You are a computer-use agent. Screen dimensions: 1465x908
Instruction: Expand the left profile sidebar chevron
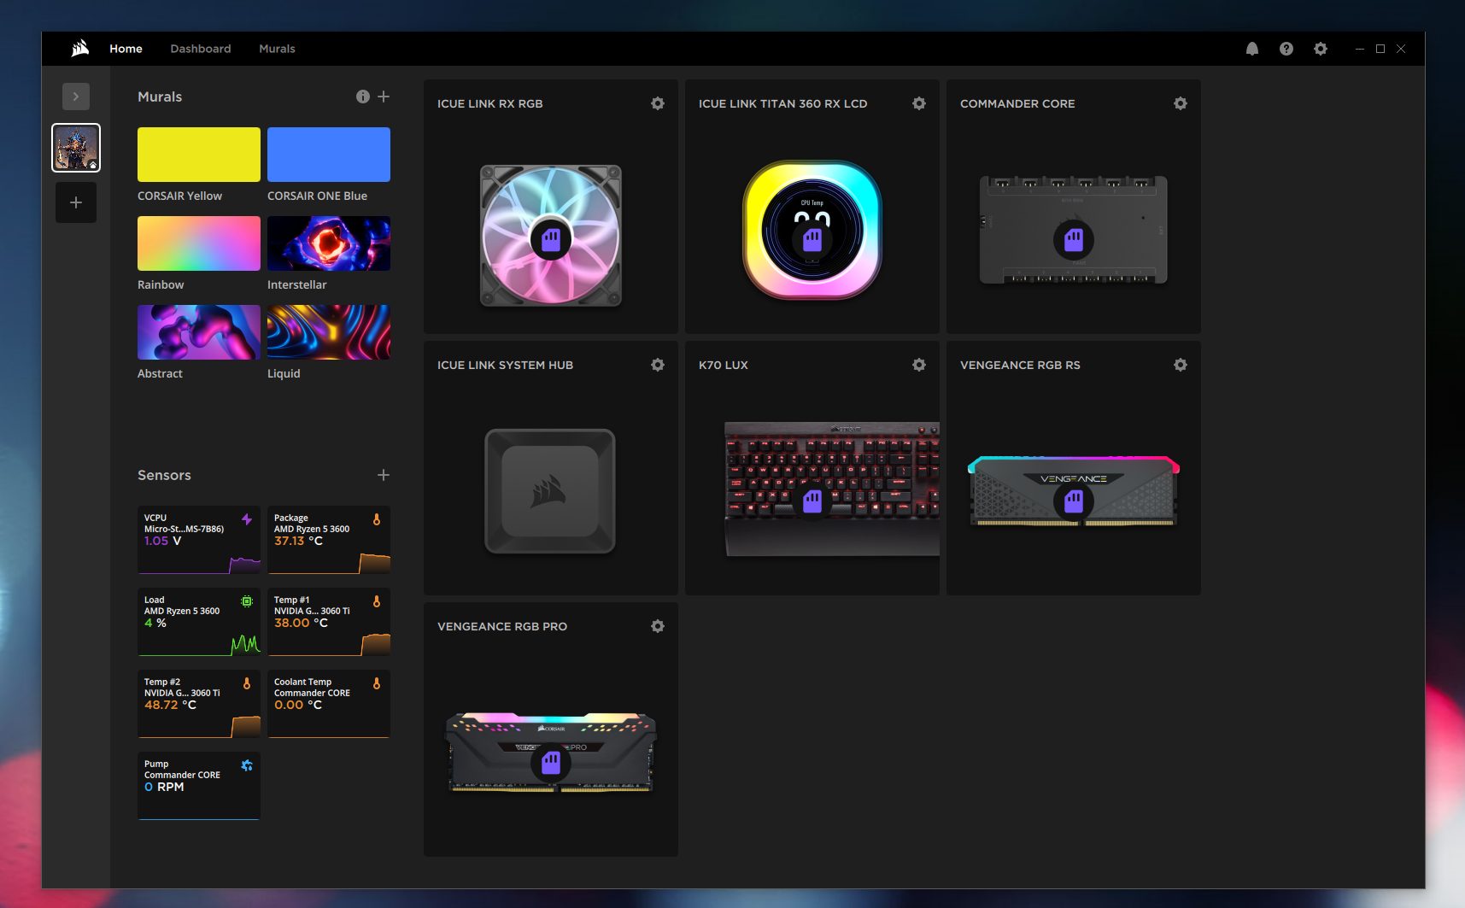click(x=76, y=97)
